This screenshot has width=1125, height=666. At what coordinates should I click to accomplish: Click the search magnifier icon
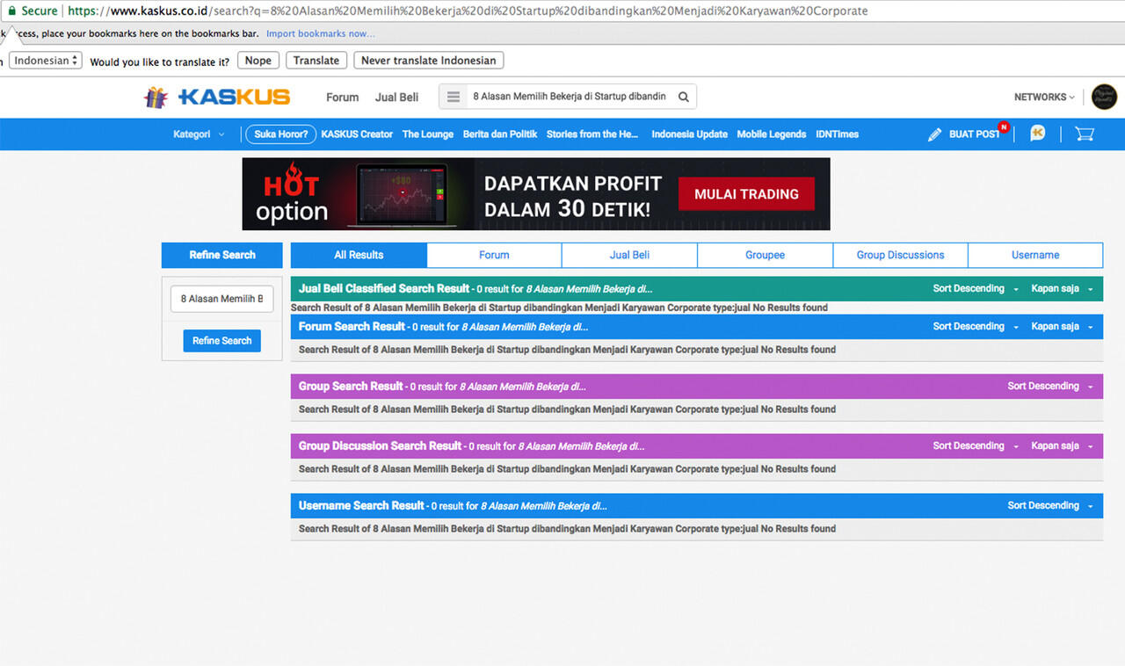(x=683, y=97)
